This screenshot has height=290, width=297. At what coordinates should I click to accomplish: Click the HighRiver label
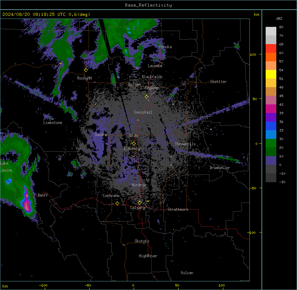click(x=148, y=256)
